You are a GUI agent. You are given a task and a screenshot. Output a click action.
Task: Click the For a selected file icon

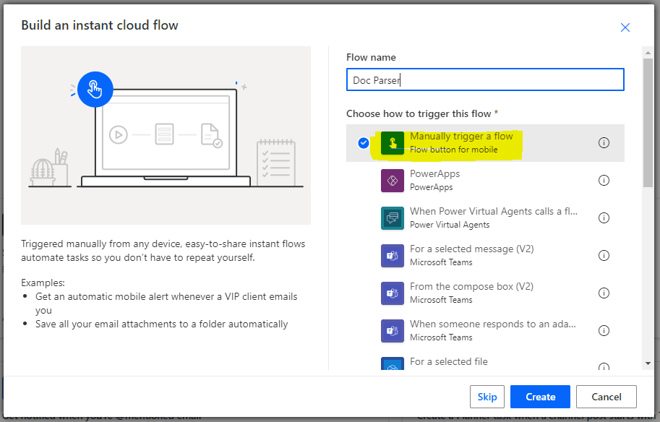393,363
